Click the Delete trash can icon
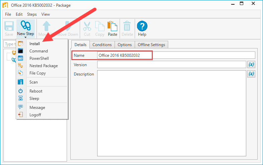The height and width of the screenshot is (165, 263). click(127, 26)
